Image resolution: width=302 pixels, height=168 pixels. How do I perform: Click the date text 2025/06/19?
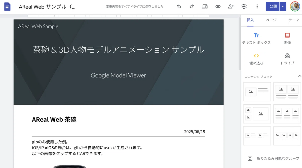coord(195,132)
